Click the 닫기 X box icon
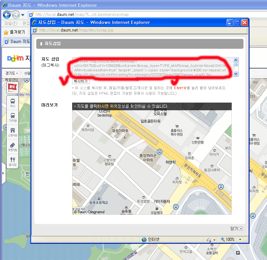The image size is (267, 260). 241,228
